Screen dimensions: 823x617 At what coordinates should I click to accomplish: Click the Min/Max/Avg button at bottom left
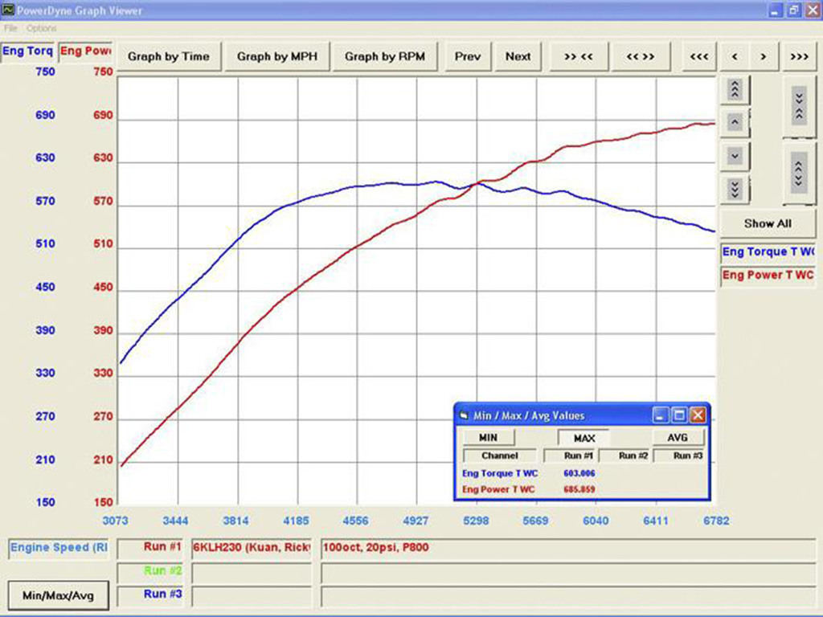point(57,595)
